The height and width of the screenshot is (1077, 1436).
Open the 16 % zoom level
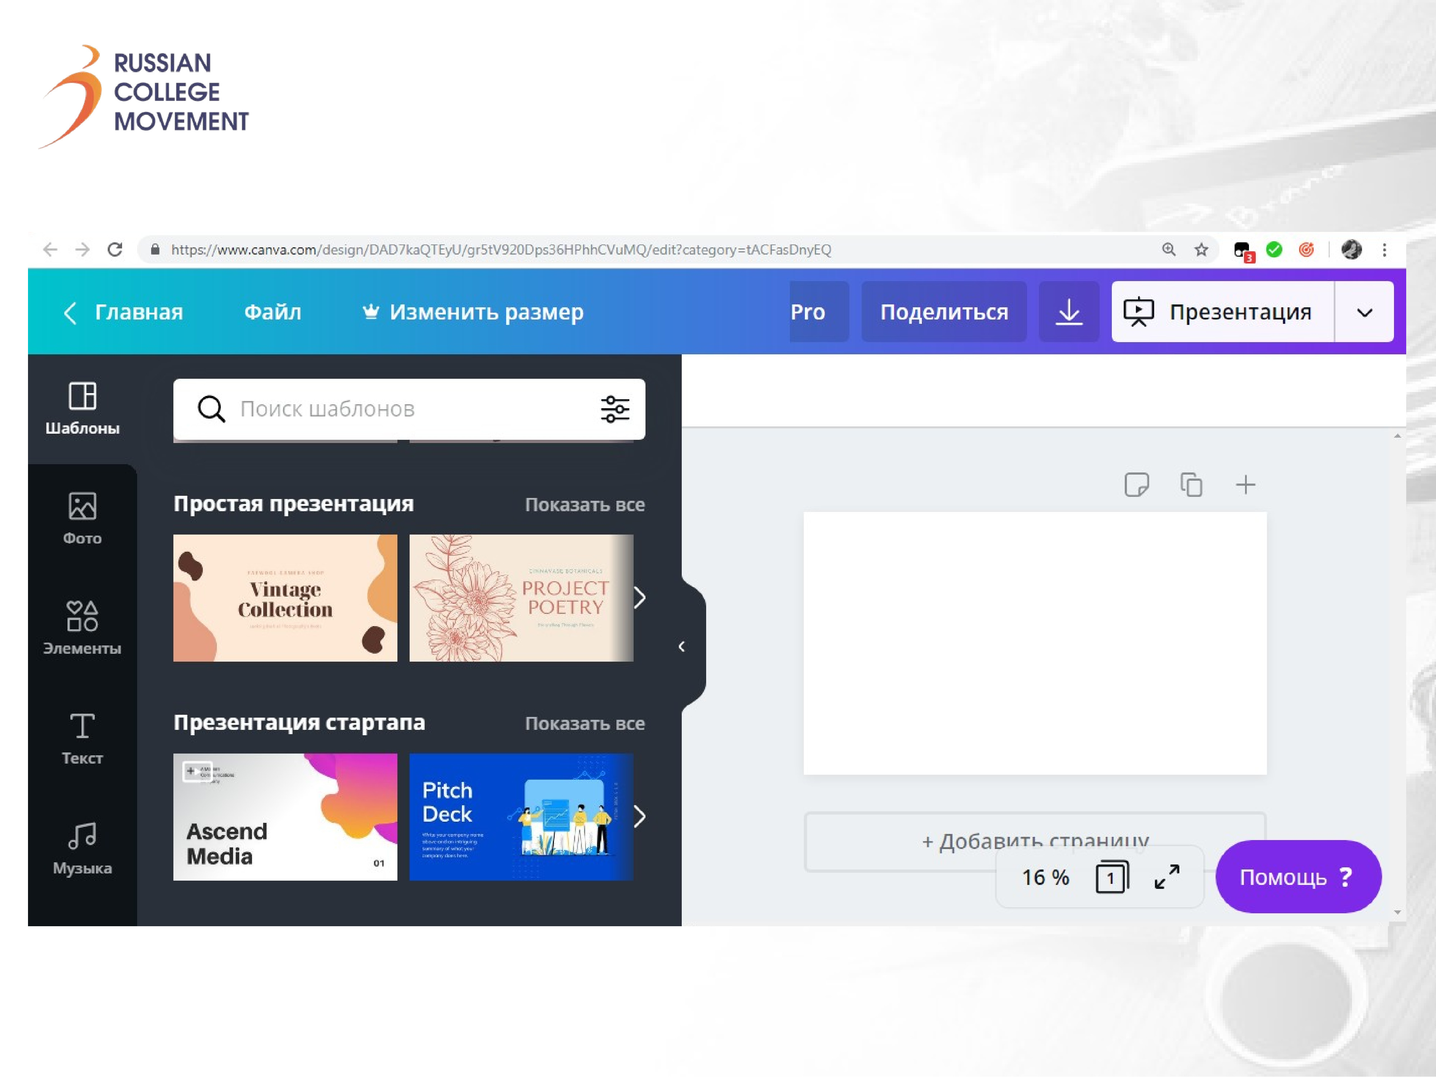[1045, 877]
